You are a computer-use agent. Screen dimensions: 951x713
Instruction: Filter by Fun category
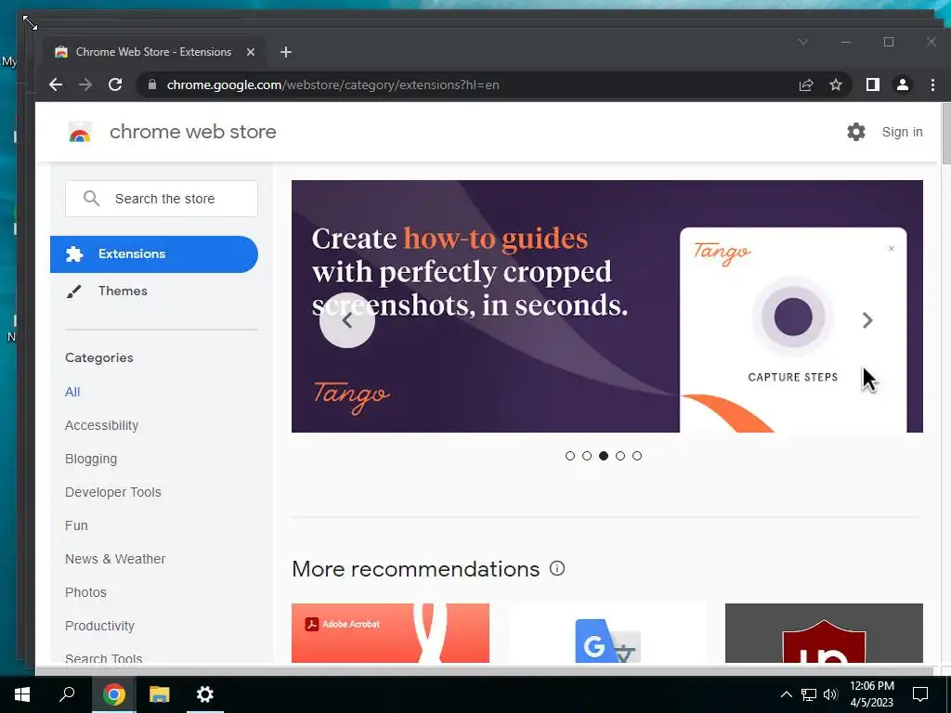point(76,525)
